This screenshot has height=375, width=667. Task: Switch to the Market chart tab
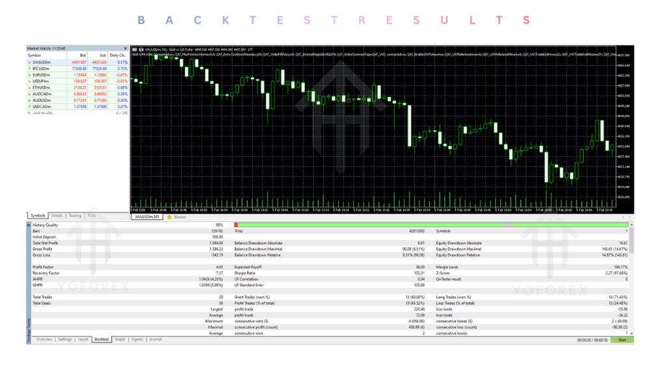tap(180, 217)
